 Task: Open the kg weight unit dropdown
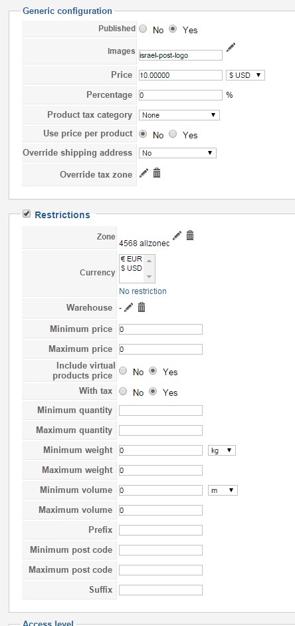pyautogui.click(x=222, y=450)
